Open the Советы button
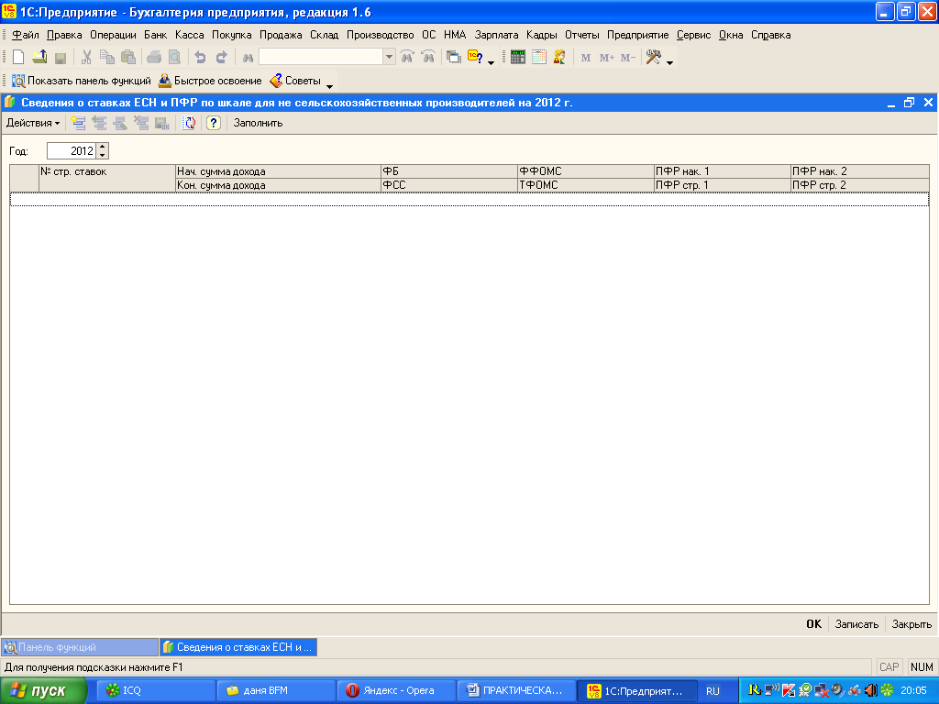This screenshot has height=704, width=939. 295,81
